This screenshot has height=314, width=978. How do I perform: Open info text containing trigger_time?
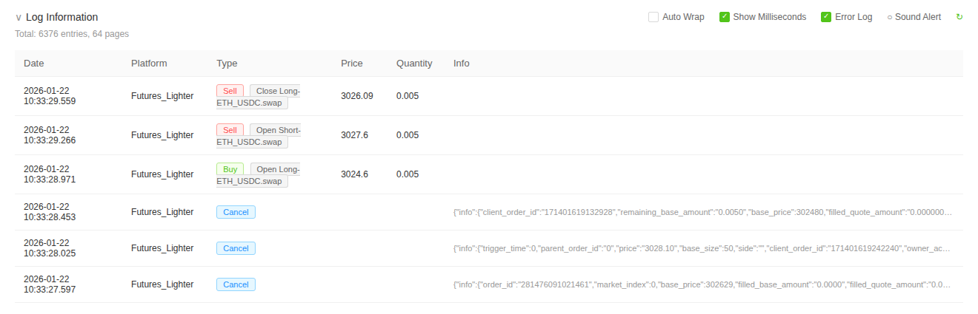click(x=702, y=248)
